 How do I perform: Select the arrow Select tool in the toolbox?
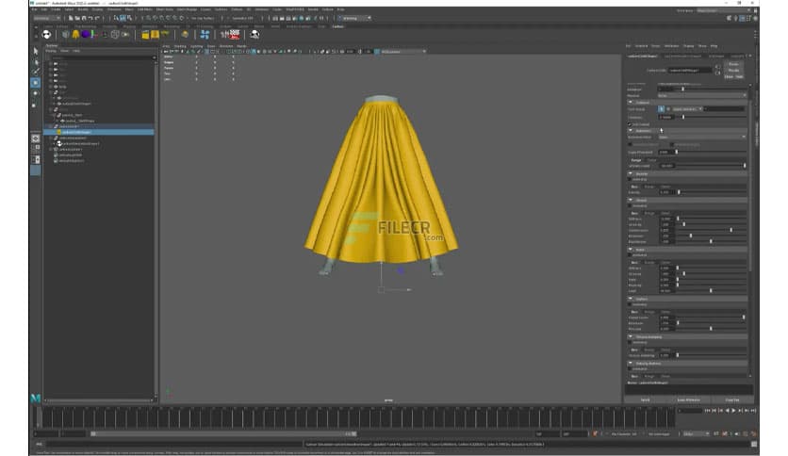(x=35, y=51)
